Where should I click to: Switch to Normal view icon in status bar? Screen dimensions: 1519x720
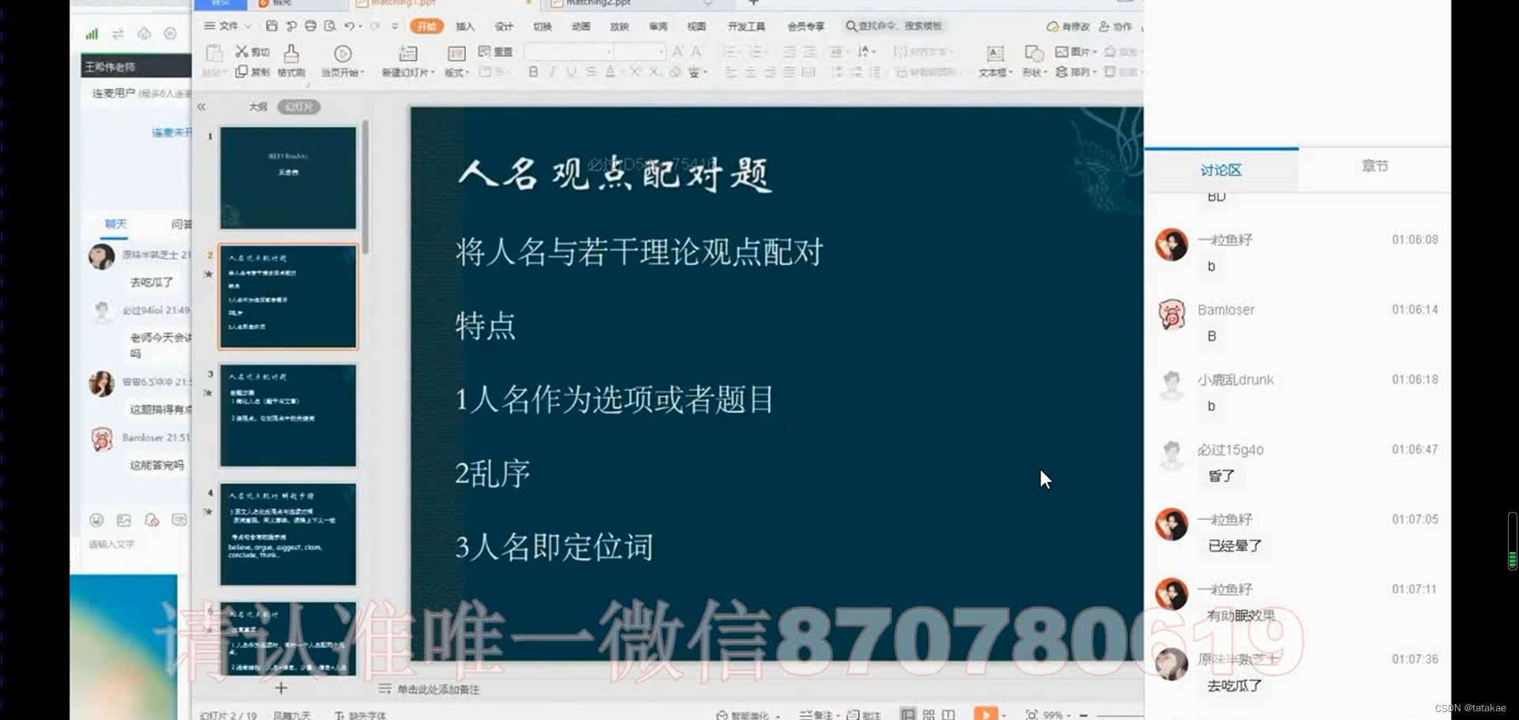coord(908,714)
